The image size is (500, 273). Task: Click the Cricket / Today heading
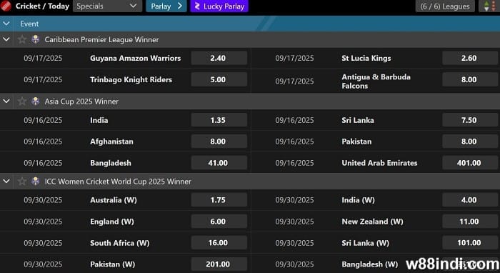42,6
